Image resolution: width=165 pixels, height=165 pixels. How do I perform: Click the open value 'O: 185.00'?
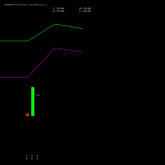point(58,11)
